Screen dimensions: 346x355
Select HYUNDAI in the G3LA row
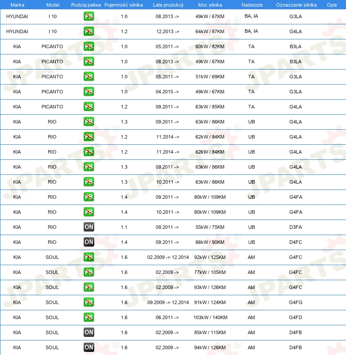coord(17,16)
